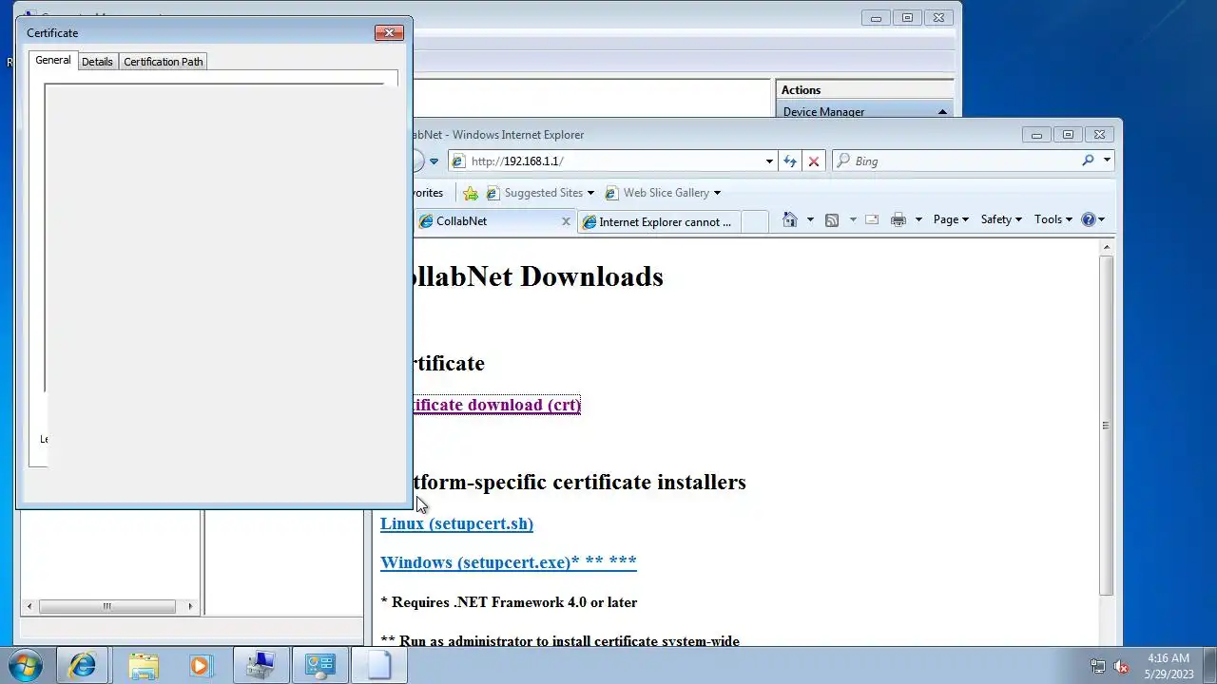Open the Page menu
The width and height of the screenshot is (1217, 684).
click(951, 219)
